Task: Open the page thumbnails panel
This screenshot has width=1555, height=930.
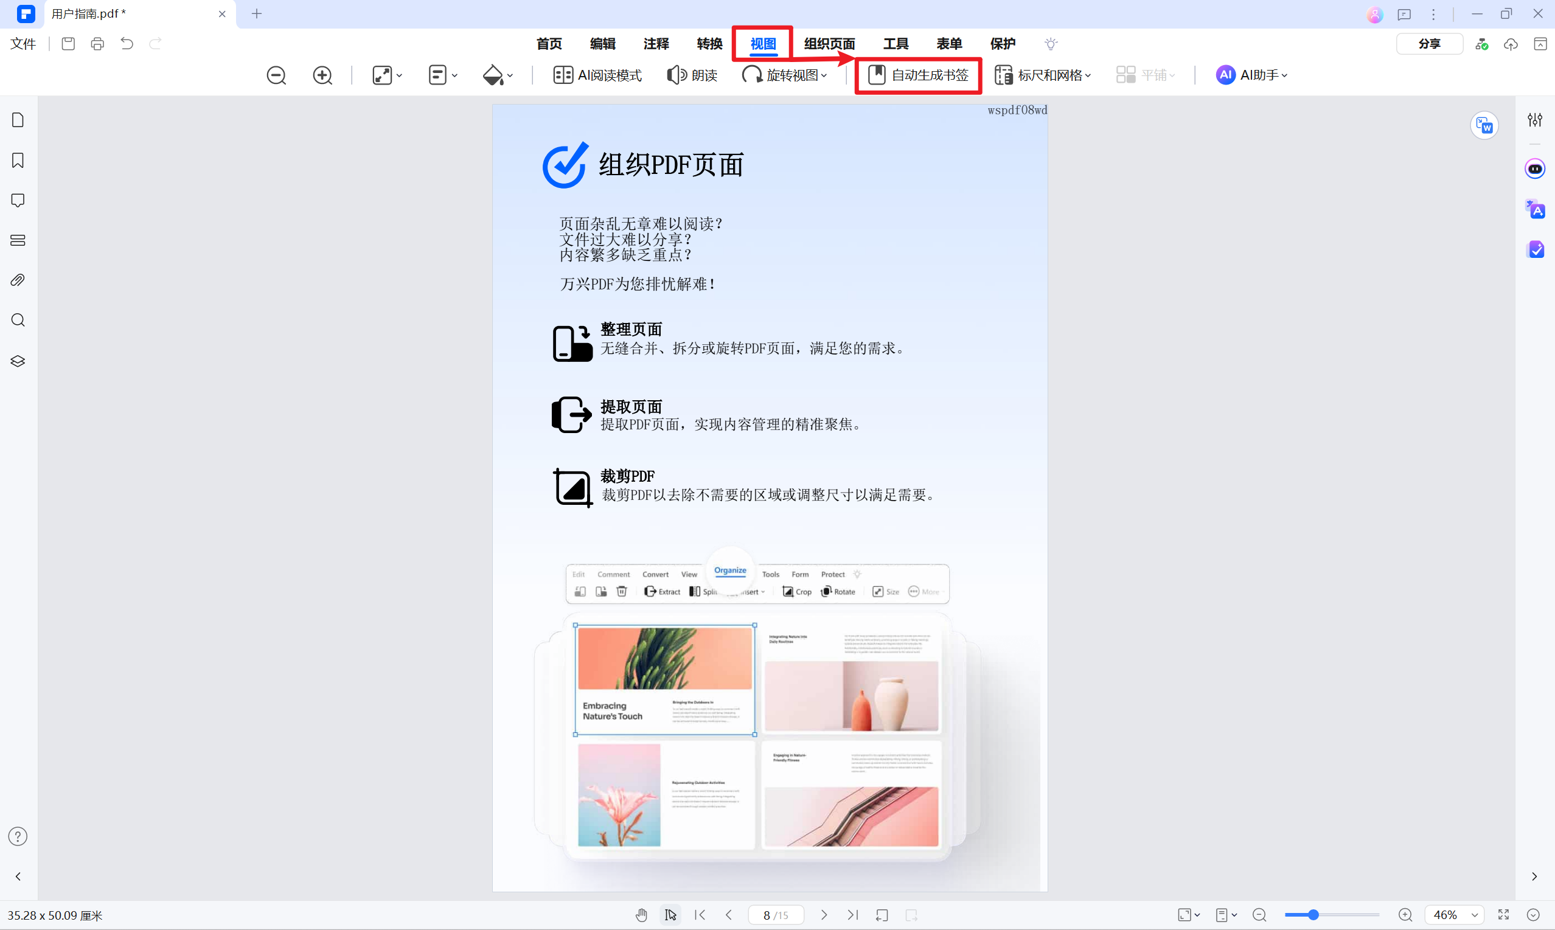Action: click(18, 119)
